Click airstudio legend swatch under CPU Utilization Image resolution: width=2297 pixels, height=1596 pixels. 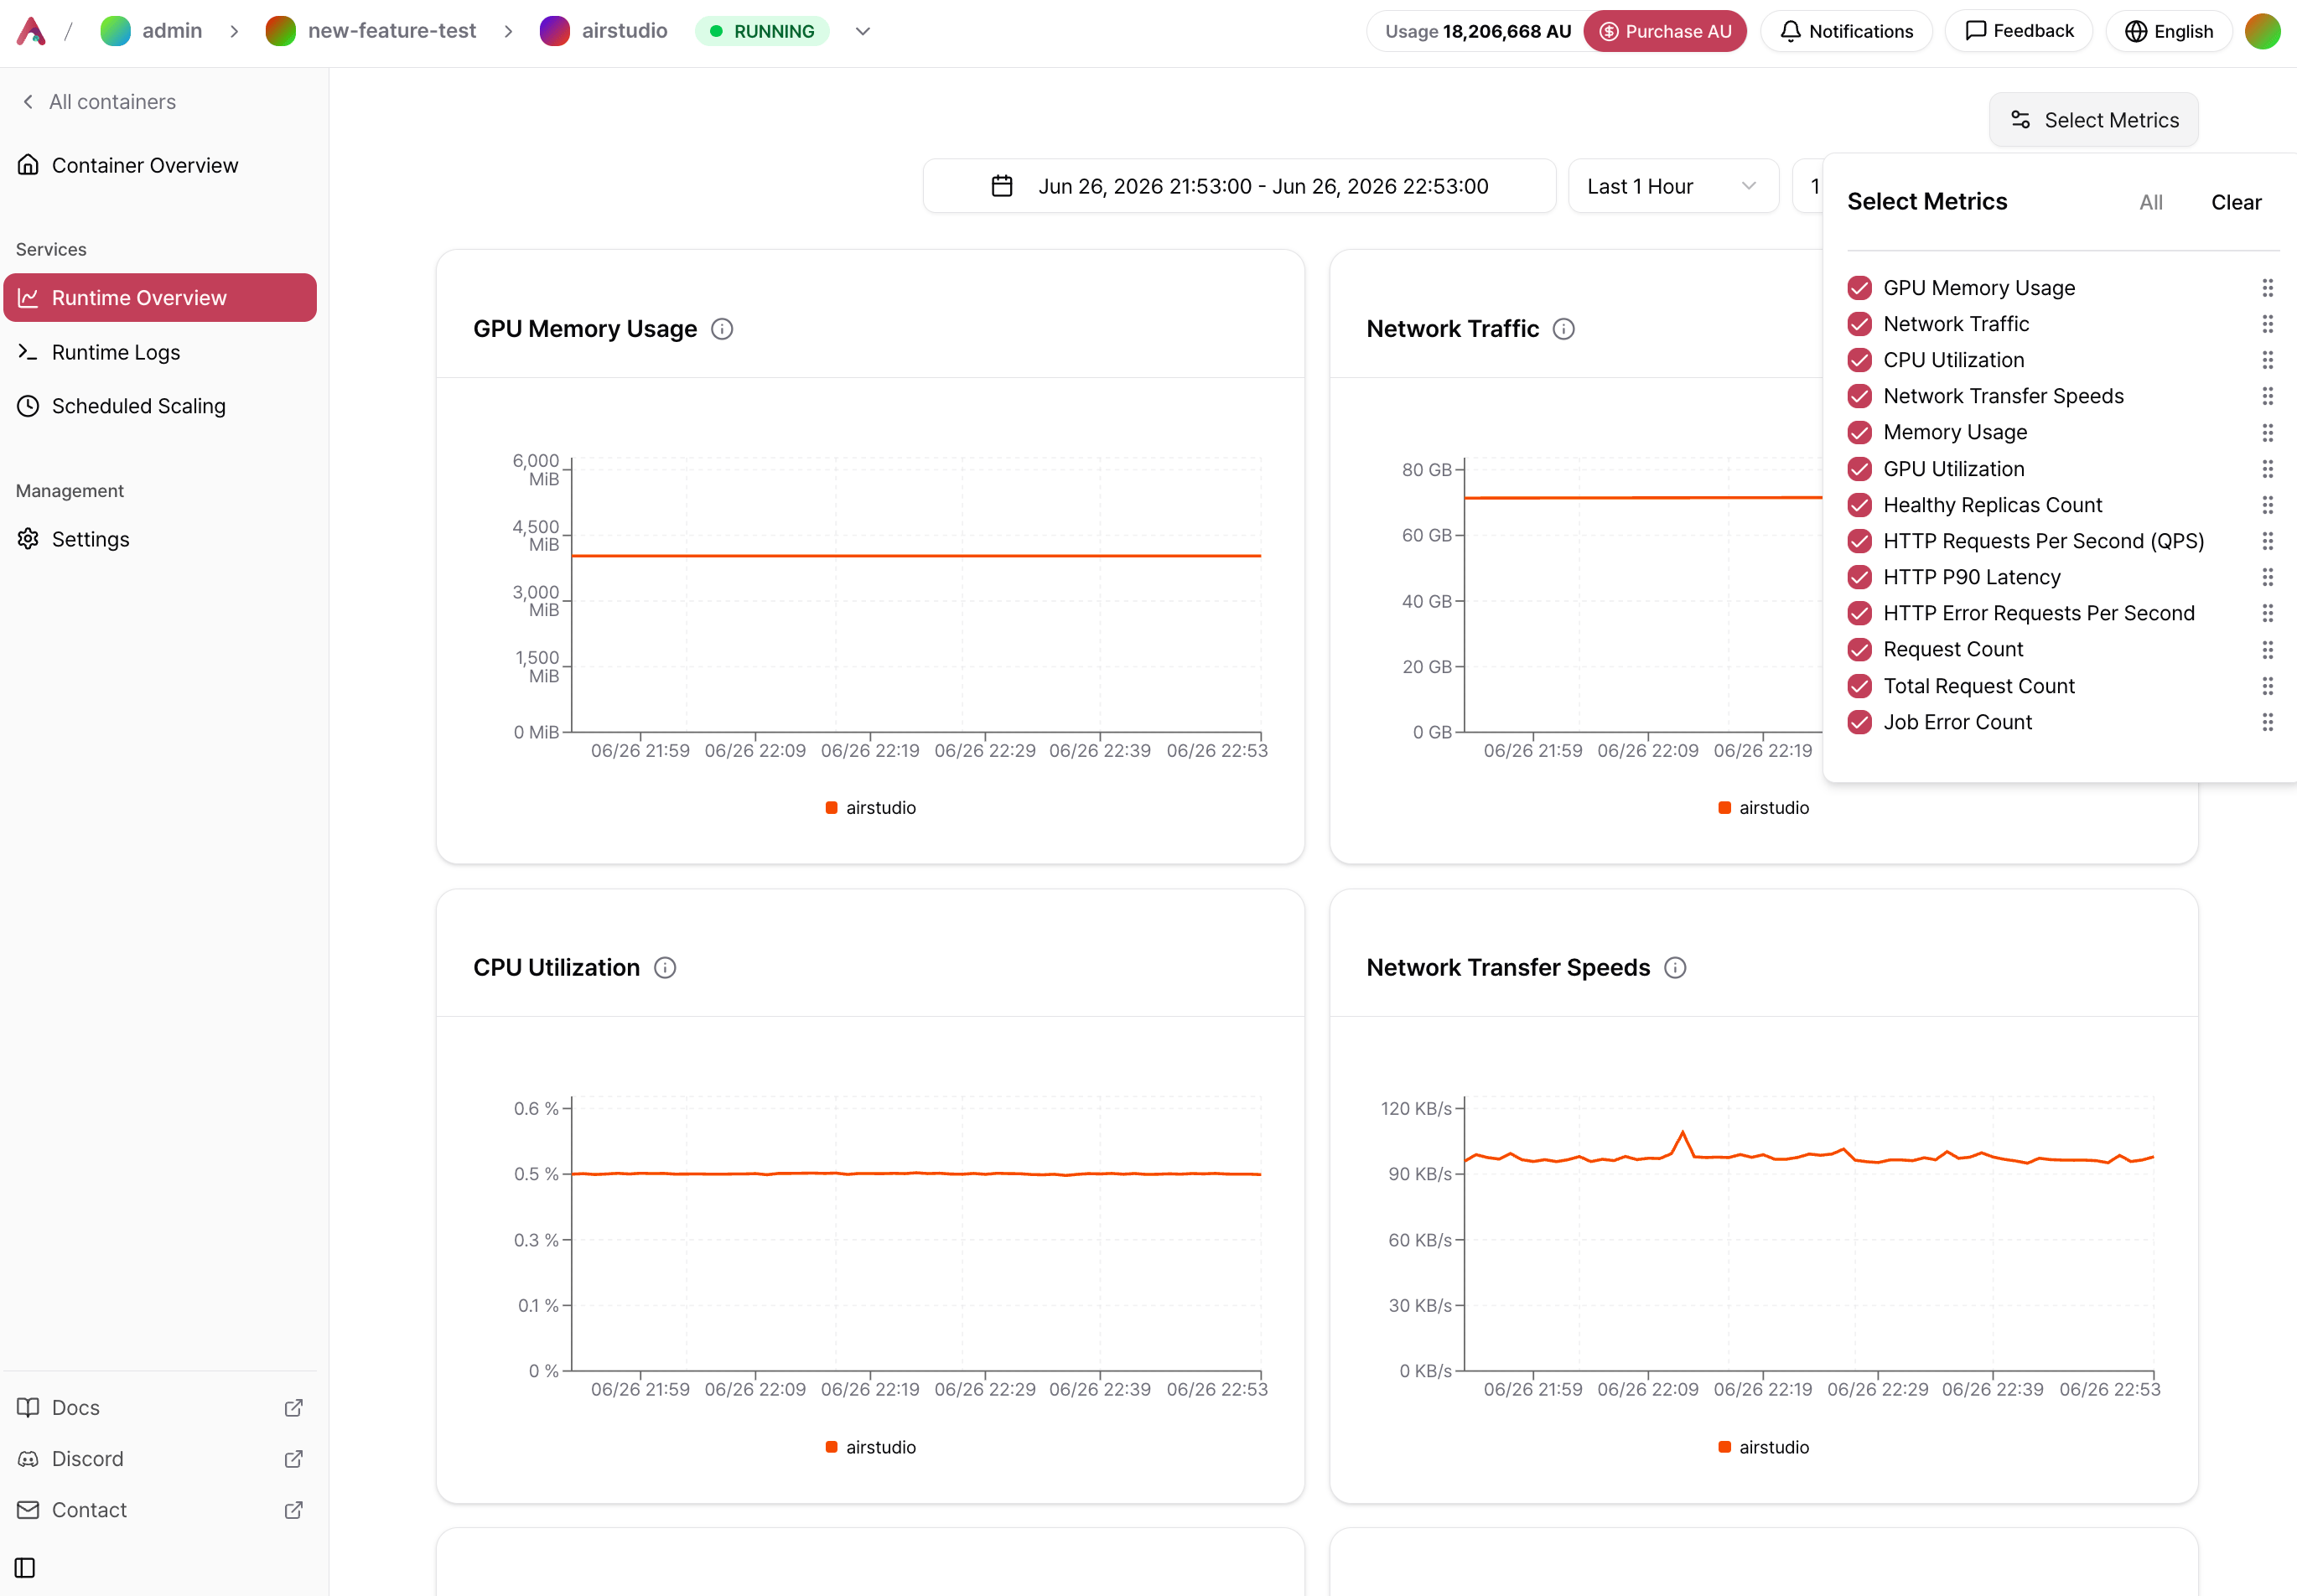click(831, 1447)
